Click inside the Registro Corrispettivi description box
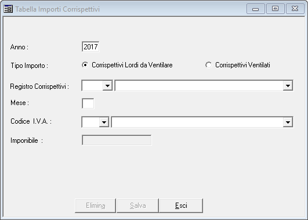308x220 pixels. pyautogui.click(x=199, y=86)
